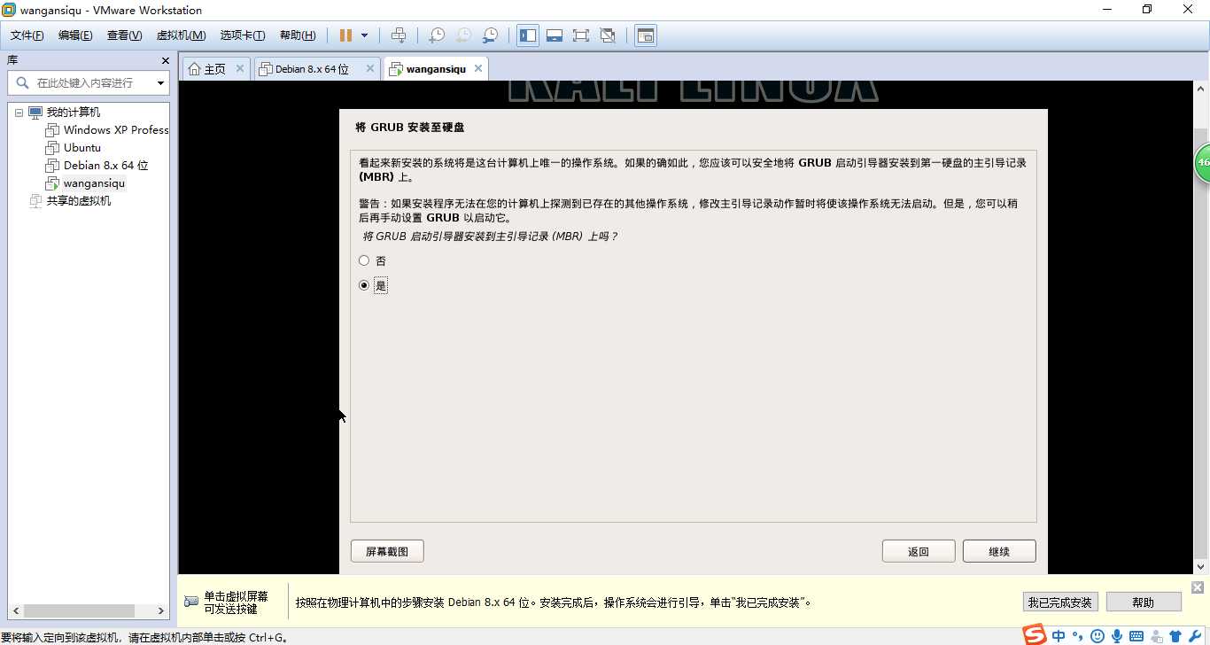Click the Sogou input method S logo
The image size is (1210, 645).
point(1035,634)
